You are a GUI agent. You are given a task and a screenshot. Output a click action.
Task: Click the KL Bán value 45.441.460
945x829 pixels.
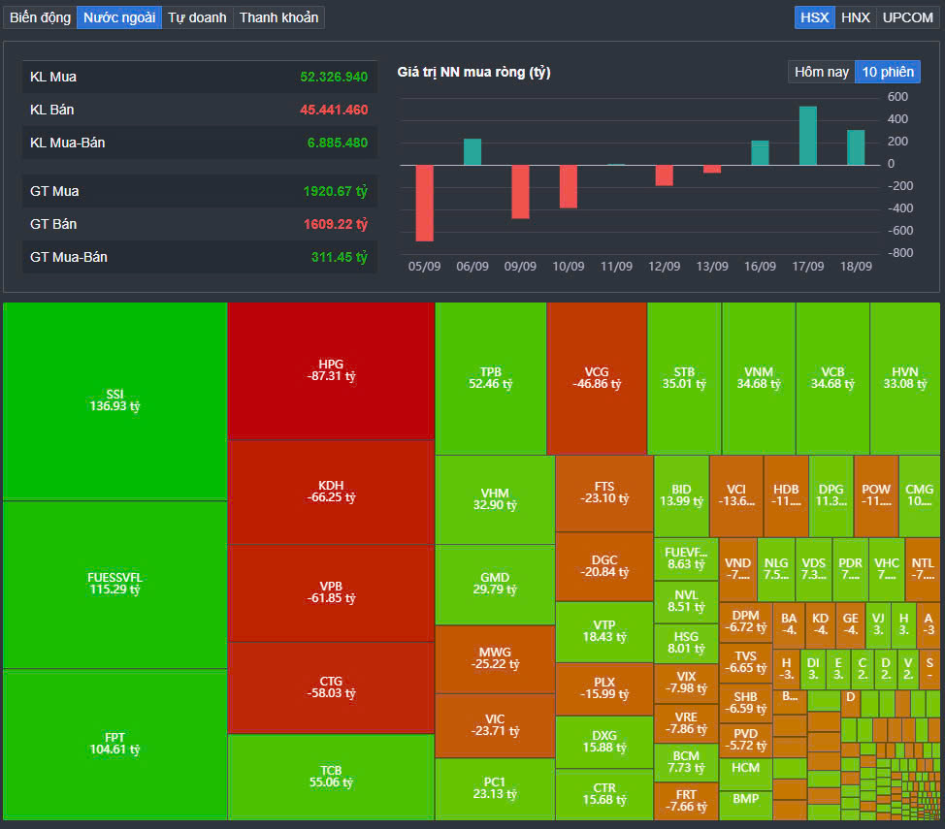point(334,110)
